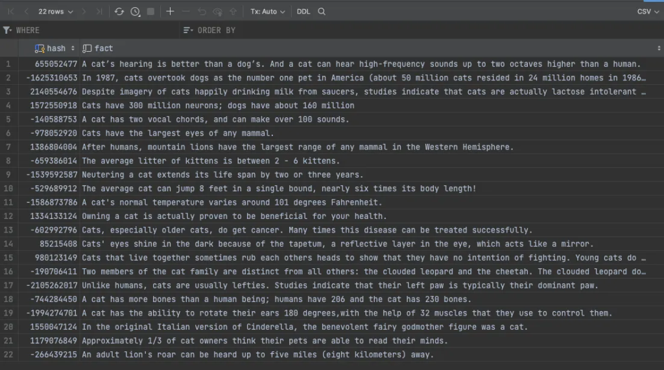Go to previous page arrow
Image resolution: width=664 pixels, height=370 pixels.
point(26,12)
